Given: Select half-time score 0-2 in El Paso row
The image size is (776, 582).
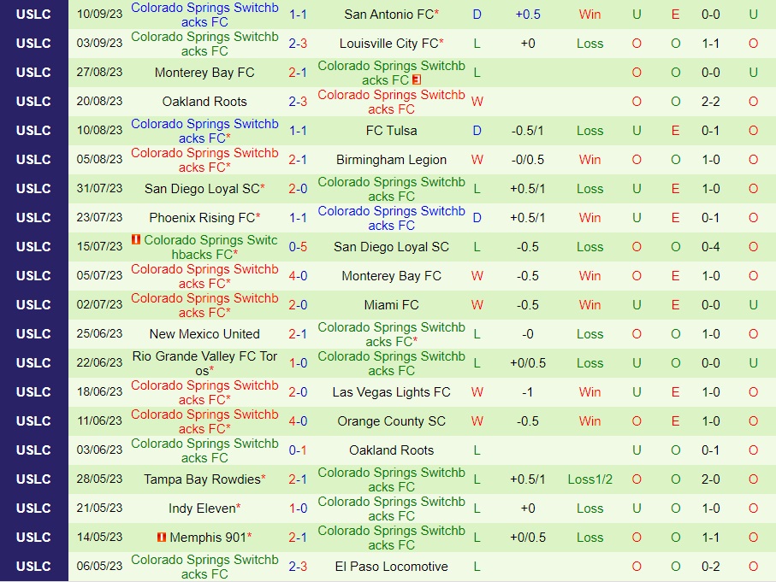Looking at the screenshot, I should point(711,566).
